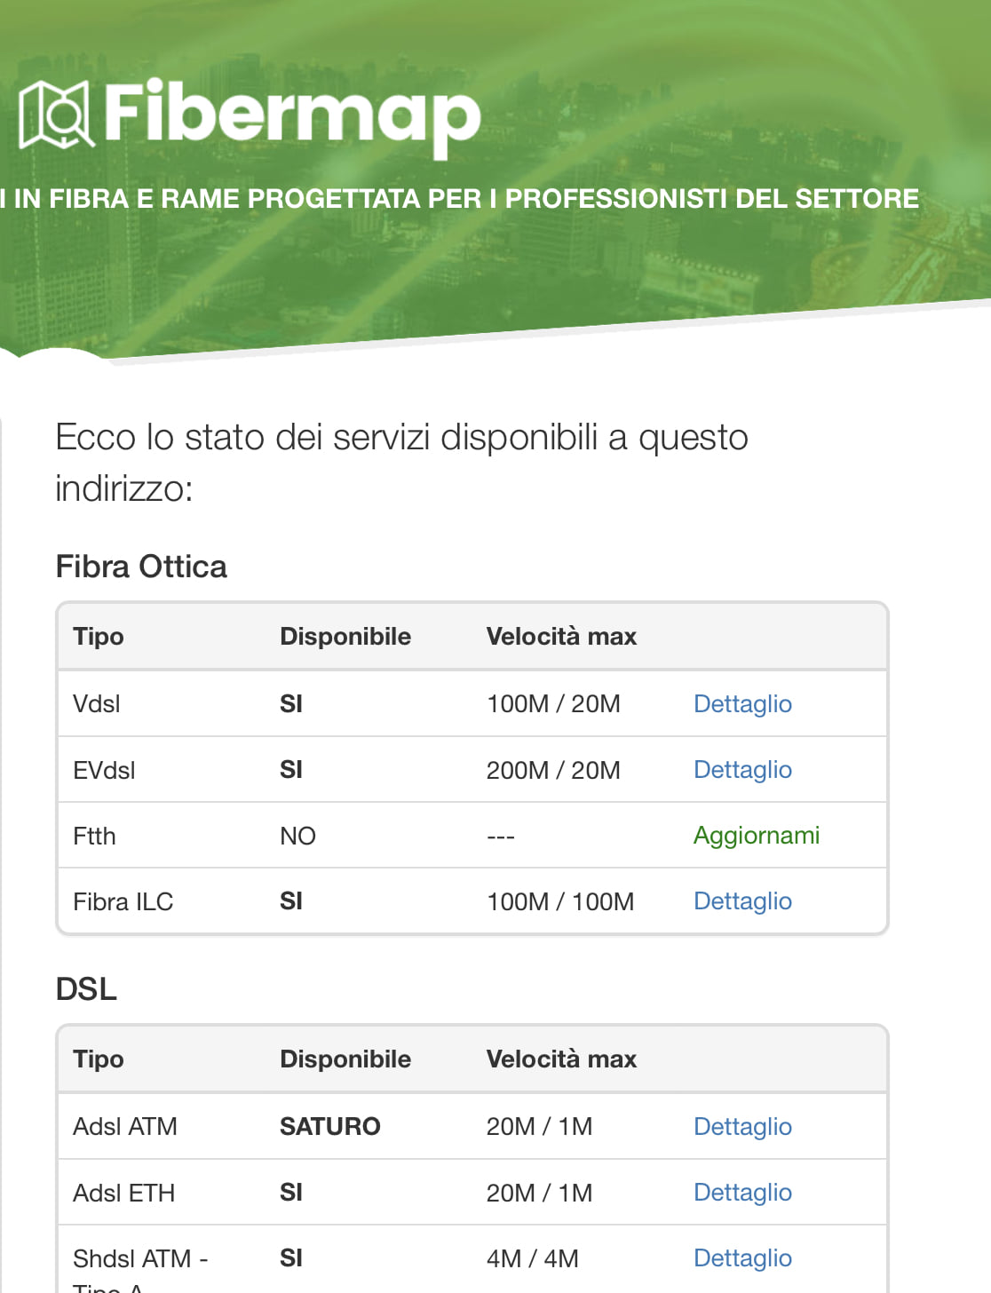The image size is (991, 1293).
Task: Click the Fibra Ottica section heading
Action: [x=141, y=567]
